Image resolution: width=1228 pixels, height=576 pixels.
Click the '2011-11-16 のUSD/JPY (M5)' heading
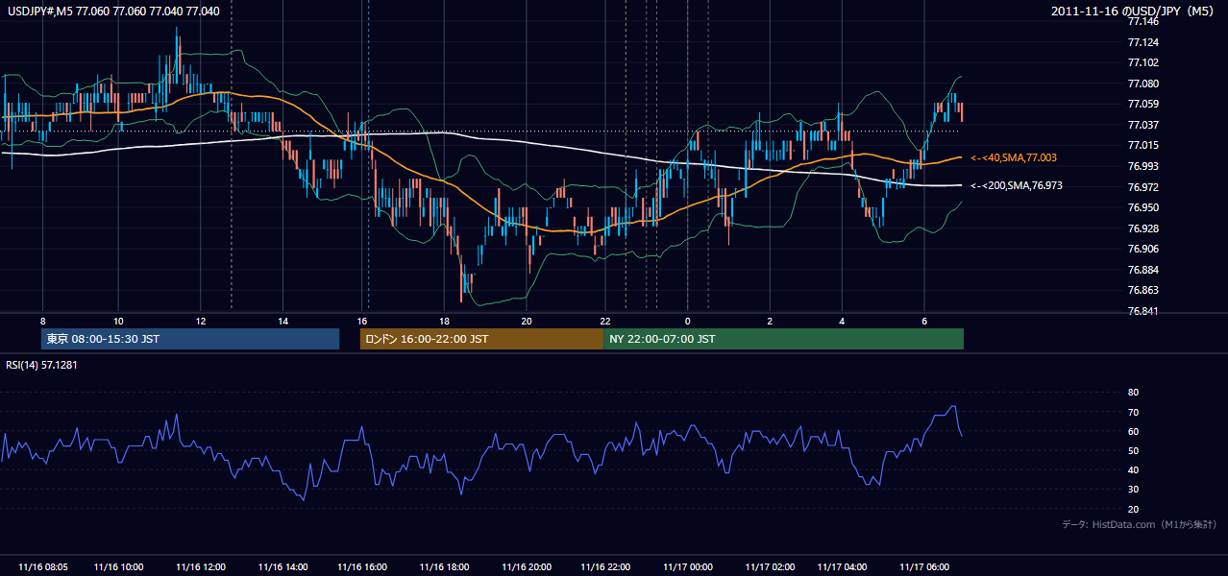[x=1134, y=12]
